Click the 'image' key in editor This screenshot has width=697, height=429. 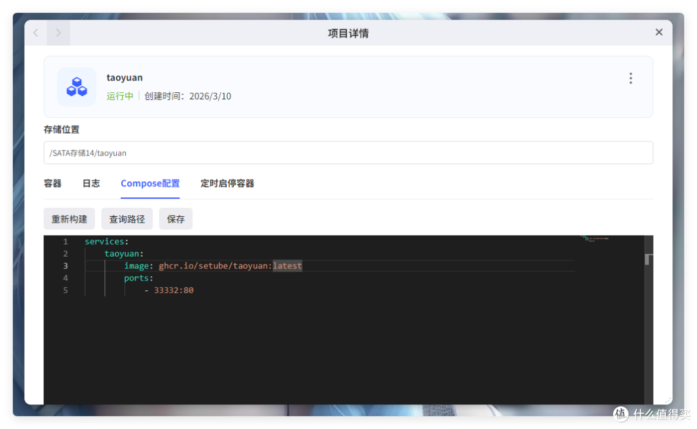click(136, 266)
